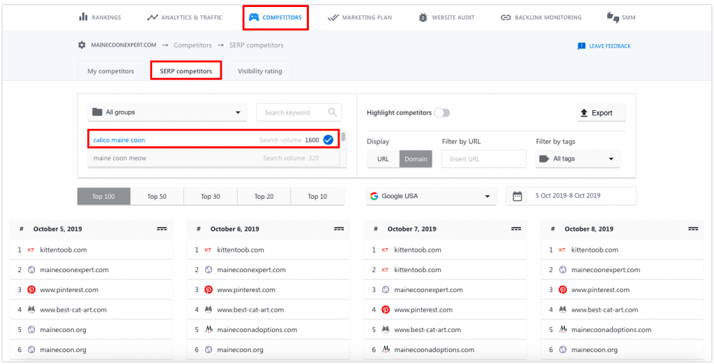This screenshot has height=364, width=714.
Task: Click the folder icon in All groups selector
Action: click(97, 112)
